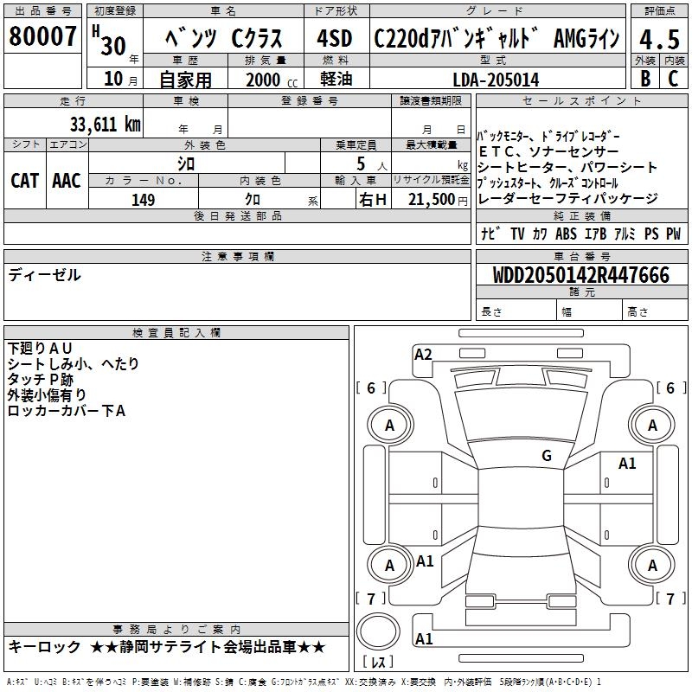
Task: Click the レス spare tire circle
Action: tap(378, 631)
